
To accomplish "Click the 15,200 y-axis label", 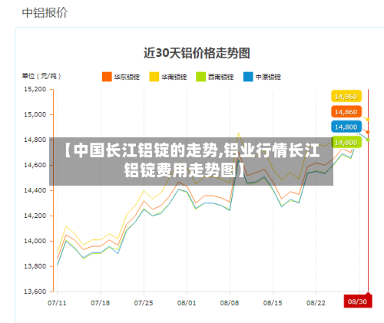I will 35,89.
